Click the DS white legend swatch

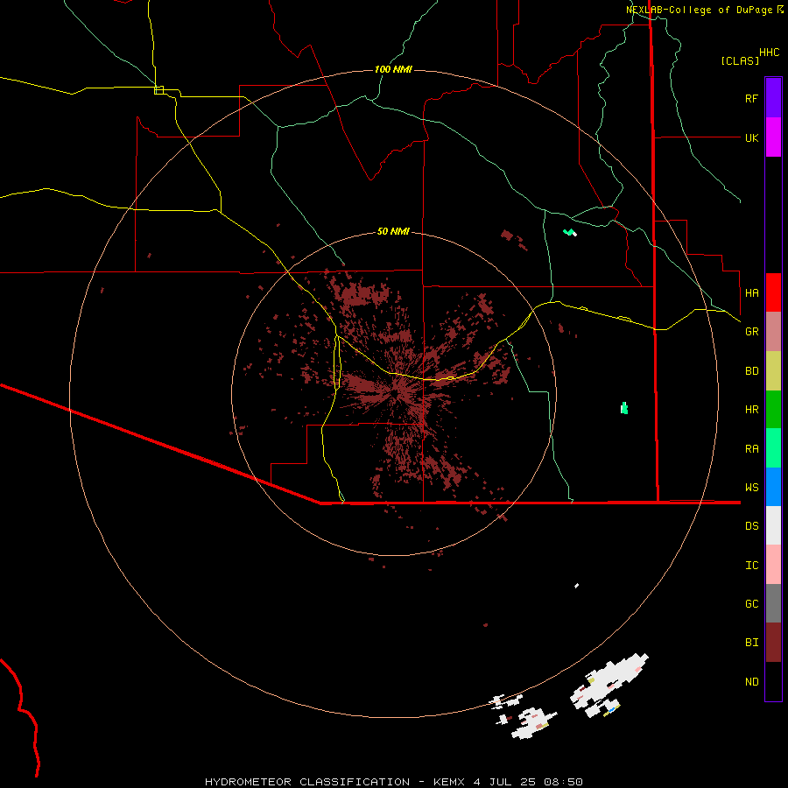773,525
